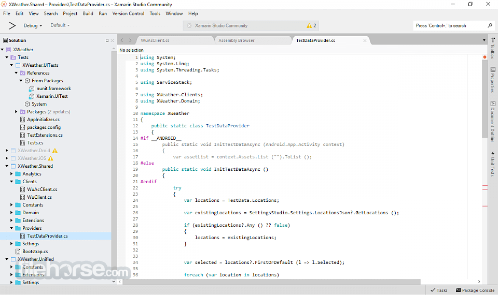Open the Package Console
The image size is (498, 295).
point(475,290)
